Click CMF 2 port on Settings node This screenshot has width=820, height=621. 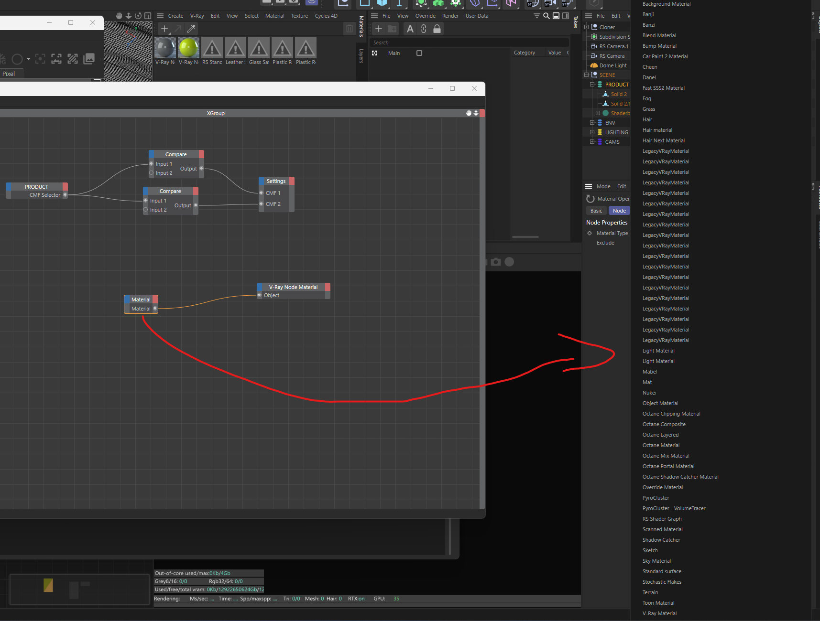click(x=262, y=204)
